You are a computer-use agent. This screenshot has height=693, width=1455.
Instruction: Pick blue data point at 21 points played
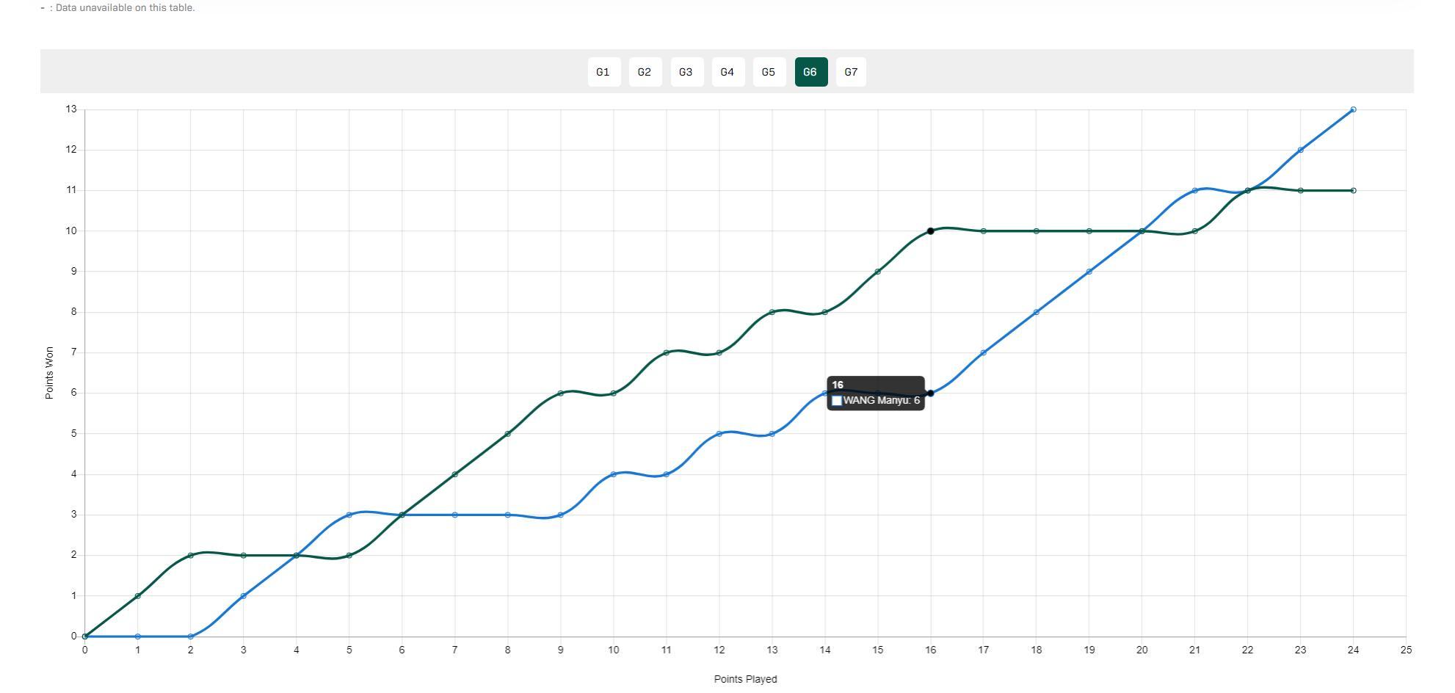click(x=1194, y=191)
